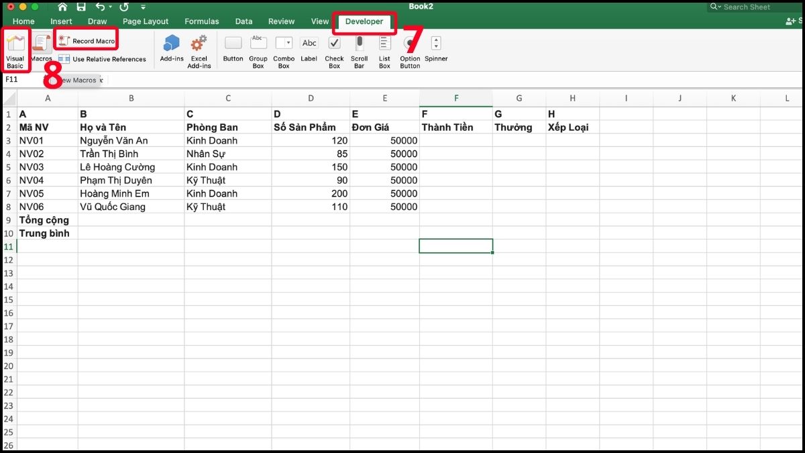Image resolution: width=805 pixels, height=453 pixels.
Task: Open Customize Quick Access Toolbar dropdown
Action: coord(143,7)
